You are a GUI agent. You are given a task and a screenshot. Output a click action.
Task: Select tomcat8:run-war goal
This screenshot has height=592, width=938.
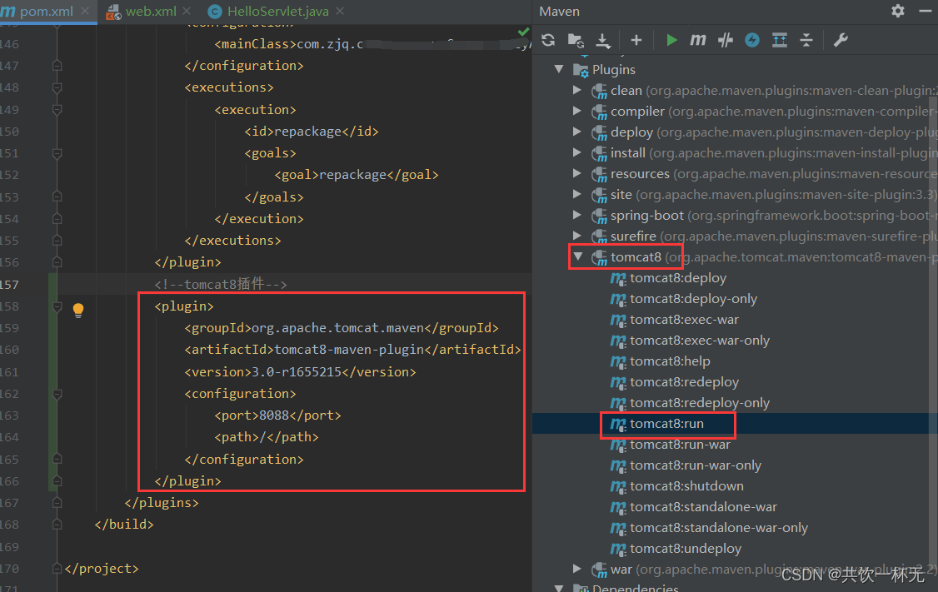pos(680,445)
